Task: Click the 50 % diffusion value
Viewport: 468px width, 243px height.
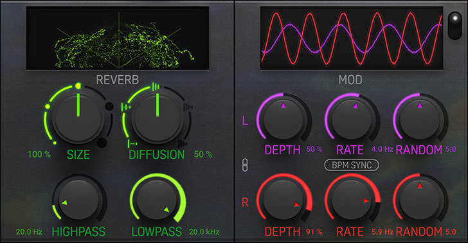Action: pyautogui.click(x=203, y=154)
